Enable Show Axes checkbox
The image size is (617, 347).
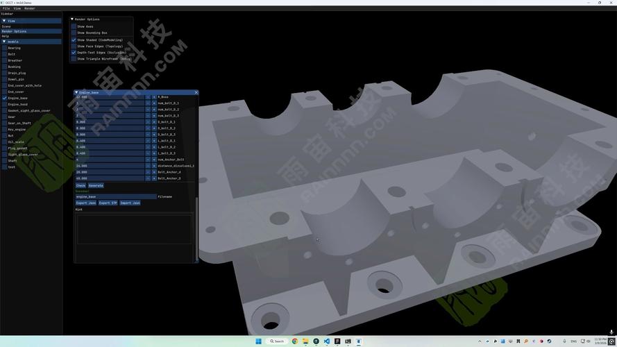pos(74,26)
